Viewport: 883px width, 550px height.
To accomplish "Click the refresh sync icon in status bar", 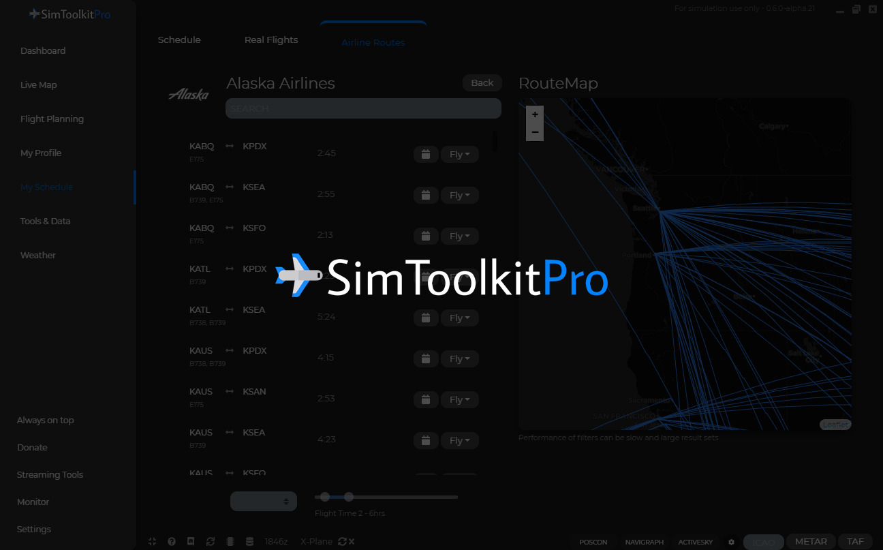I will (211, 542).
